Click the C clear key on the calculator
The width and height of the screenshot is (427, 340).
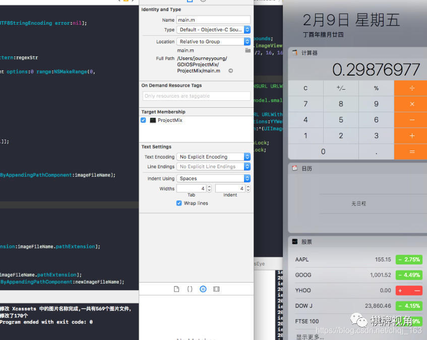tap(306, 88)
